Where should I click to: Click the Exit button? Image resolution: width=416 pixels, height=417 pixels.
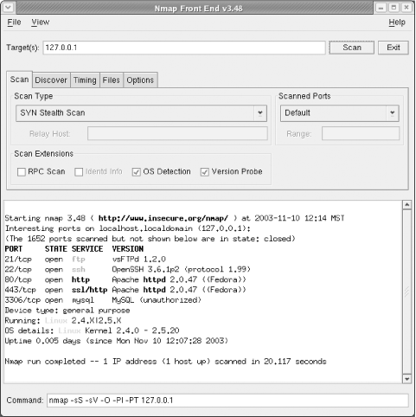point(394,48)
